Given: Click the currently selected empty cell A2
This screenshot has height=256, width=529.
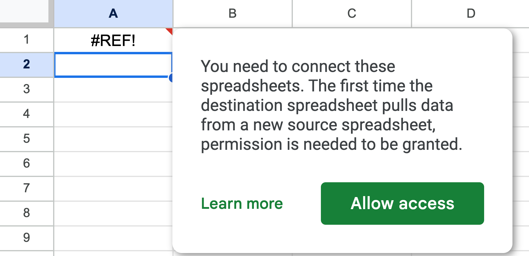Looking at the screenshot, I should 113,65.
